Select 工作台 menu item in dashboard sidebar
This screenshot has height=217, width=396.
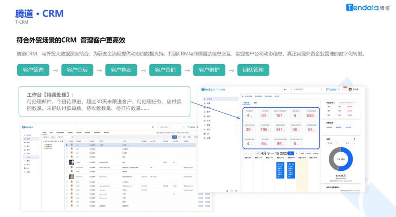(220, 99)
